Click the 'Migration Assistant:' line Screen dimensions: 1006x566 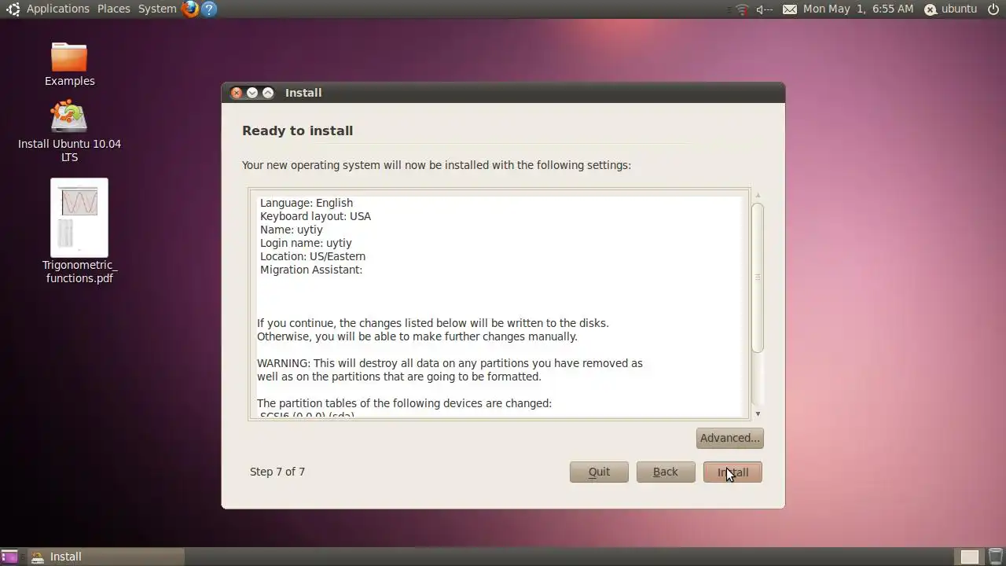tap(311, 270)
